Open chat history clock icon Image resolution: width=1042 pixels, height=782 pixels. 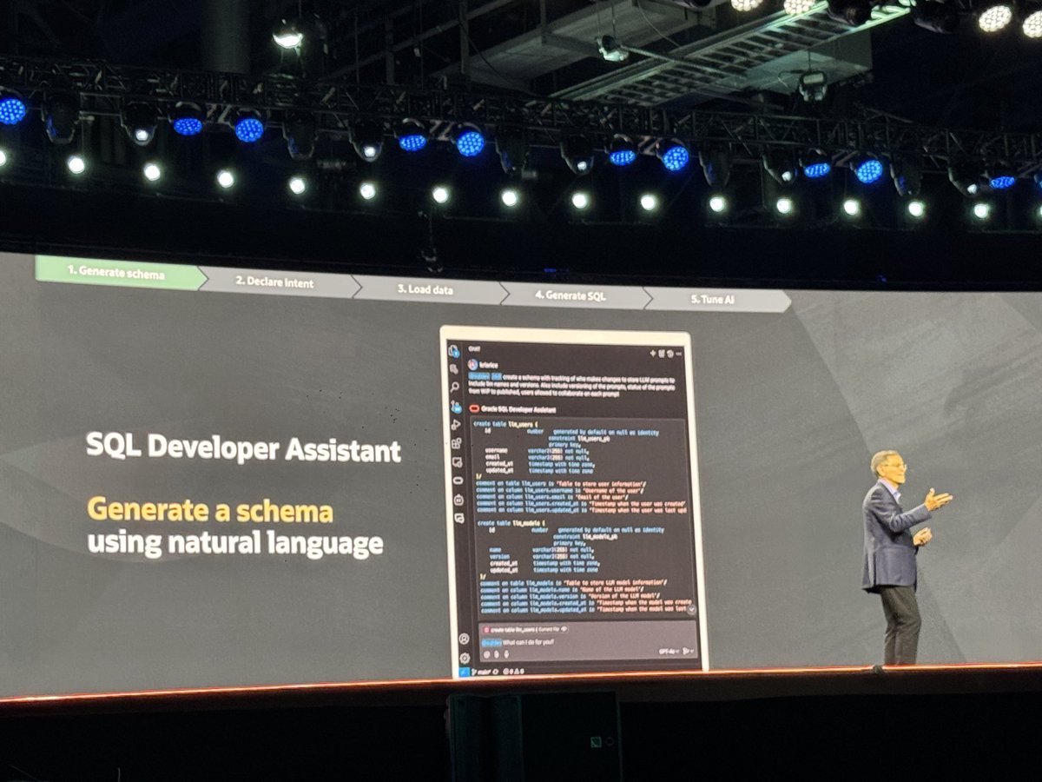669,354
